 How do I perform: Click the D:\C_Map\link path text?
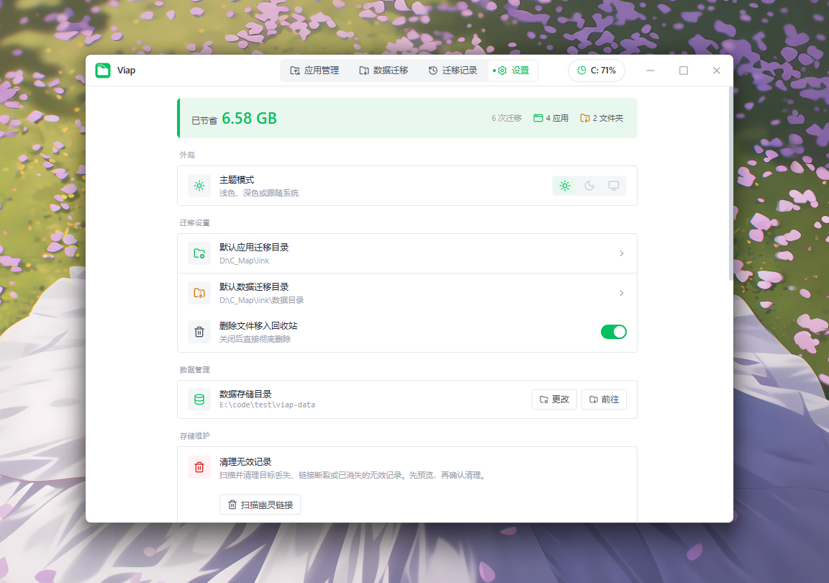244,261
